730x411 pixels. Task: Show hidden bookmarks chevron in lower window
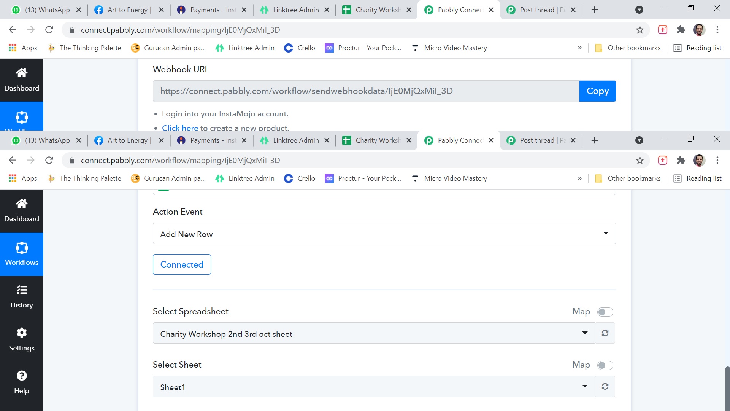click(x=580, y=178)
